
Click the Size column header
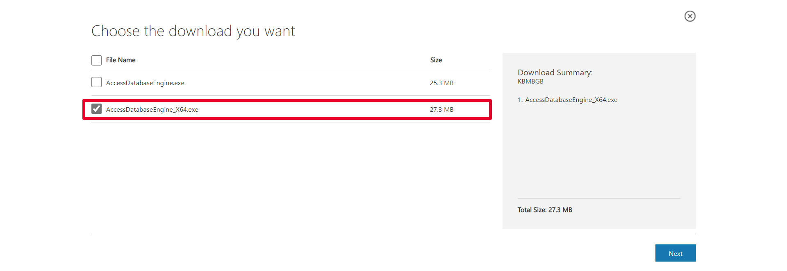point(436,60)
